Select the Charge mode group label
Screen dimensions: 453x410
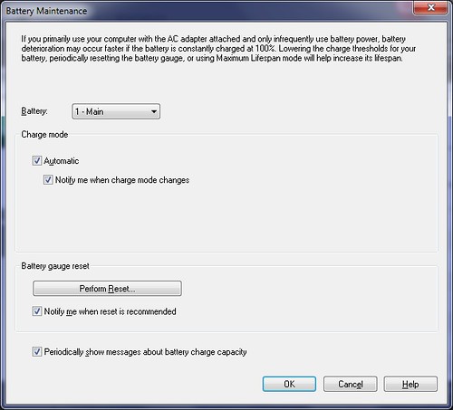pyautogui.click(x=44, y=135)
